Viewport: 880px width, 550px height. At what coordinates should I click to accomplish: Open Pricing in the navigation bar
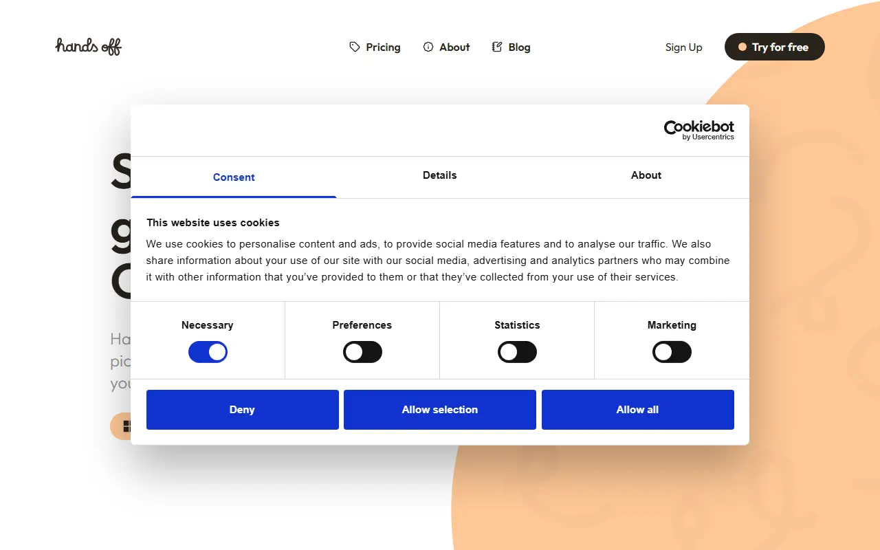375,47
